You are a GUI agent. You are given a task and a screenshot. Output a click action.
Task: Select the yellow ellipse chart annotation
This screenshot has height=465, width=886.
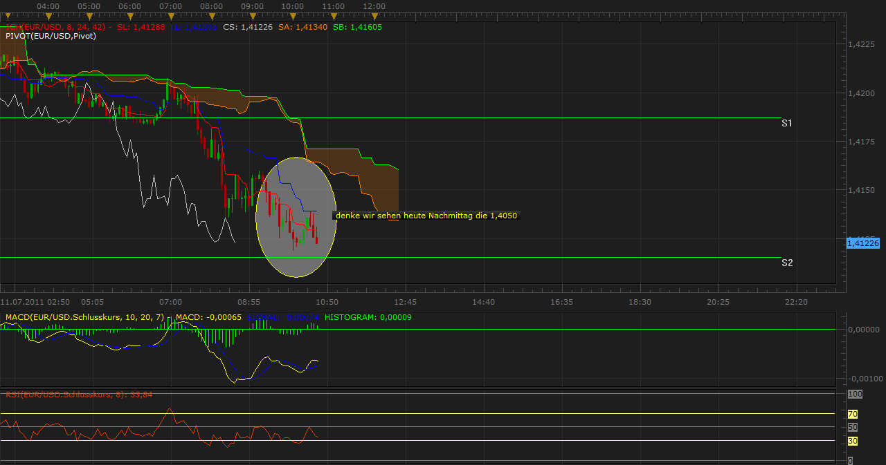point(296,216)
